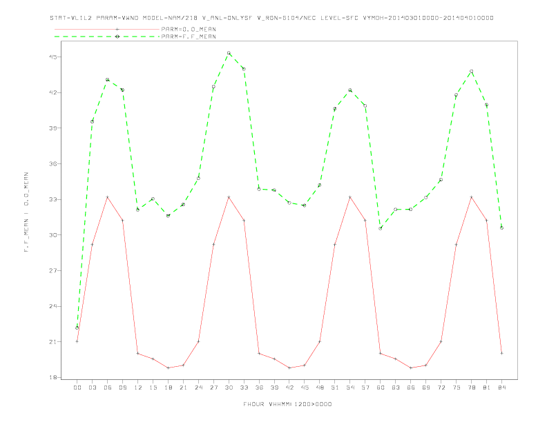The image size is (547, 422).
Task: Click the PARM=O.O_MEAN legend label
Action: 189,29
